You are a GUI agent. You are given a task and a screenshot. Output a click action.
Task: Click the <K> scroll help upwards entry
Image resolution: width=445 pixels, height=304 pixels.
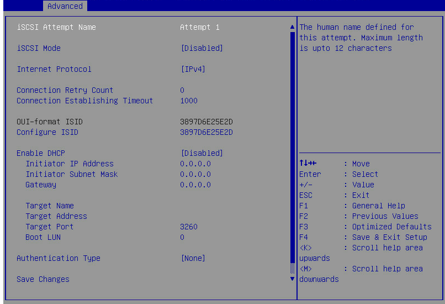click(361, 253)
